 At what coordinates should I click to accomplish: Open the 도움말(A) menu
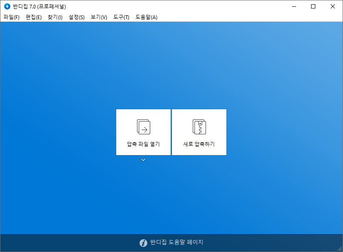click(x=146, y=17)
